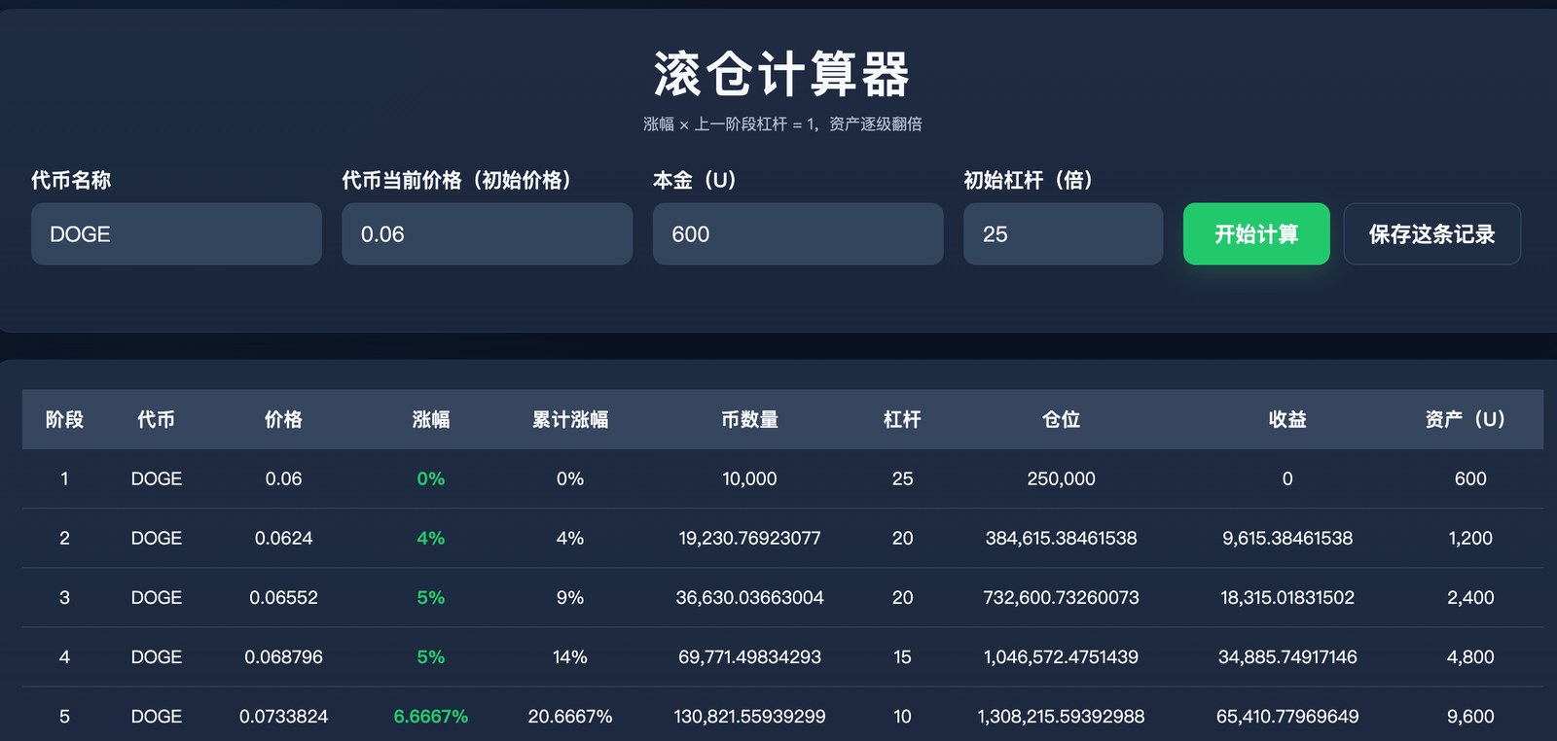Click the position value 384,615.38461538

point(1061,538)
